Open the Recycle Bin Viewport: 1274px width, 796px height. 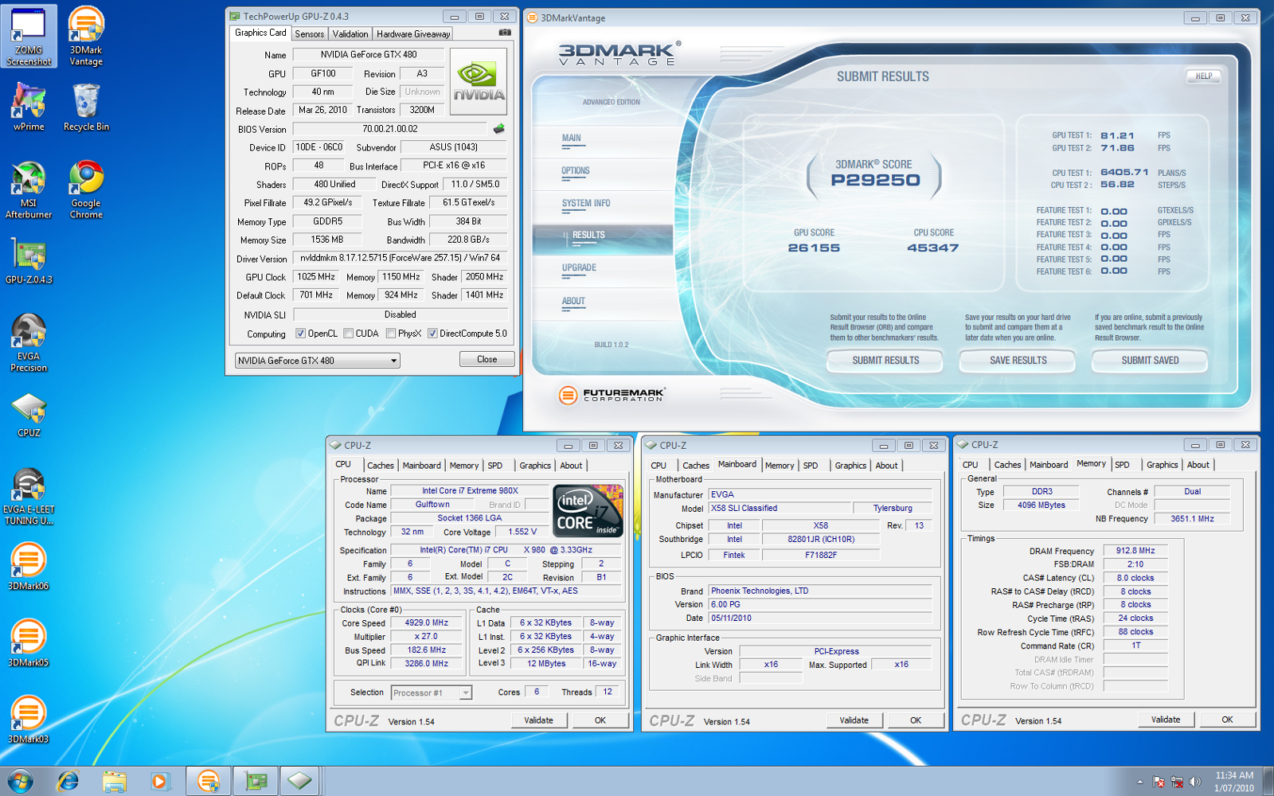click(x=86, y=106)
